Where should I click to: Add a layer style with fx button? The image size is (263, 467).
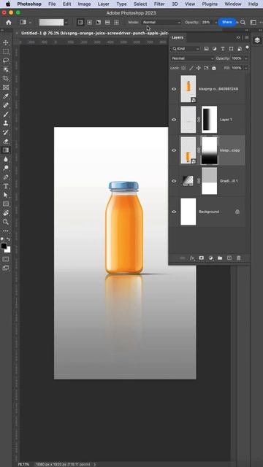point(192,258)
